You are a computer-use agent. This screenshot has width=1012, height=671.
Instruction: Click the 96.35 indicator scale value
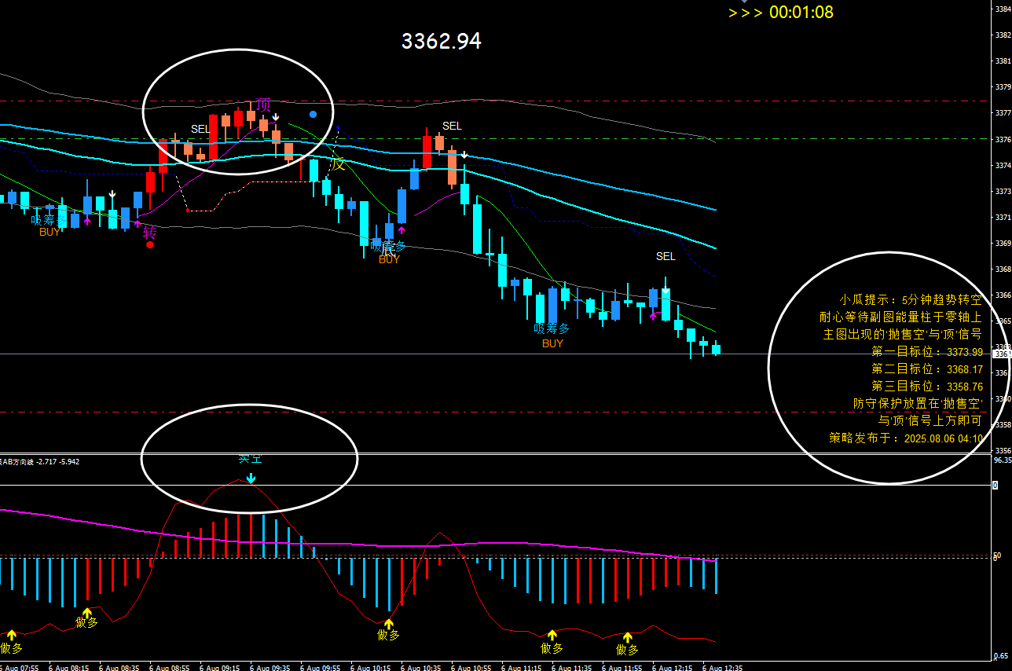point(1002,460)
